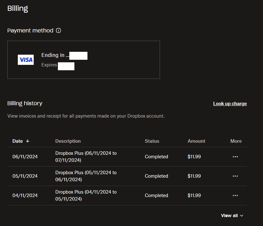The image size is (263, 226).
Task: Click the info icon beside Payment method
Action: click(x=58, y=31)
